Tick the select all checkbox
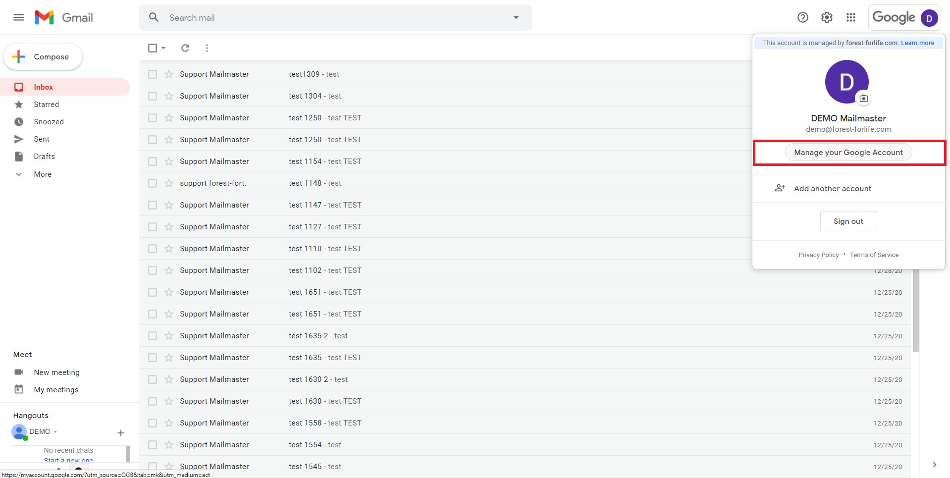The height and width of the screenshot is (478, 950). coord(153,48)
